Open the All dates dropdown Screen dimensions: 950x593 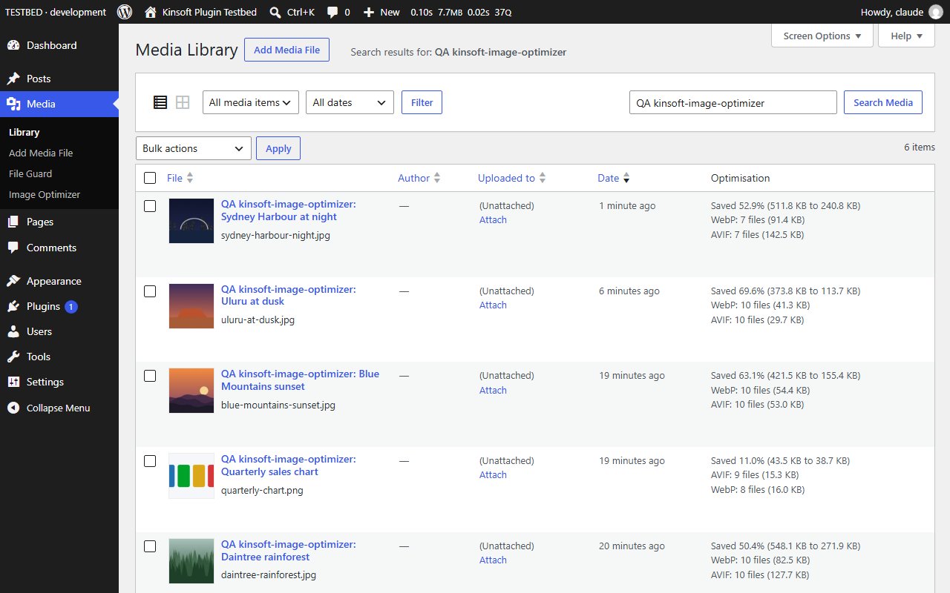[x=350, y=102]
